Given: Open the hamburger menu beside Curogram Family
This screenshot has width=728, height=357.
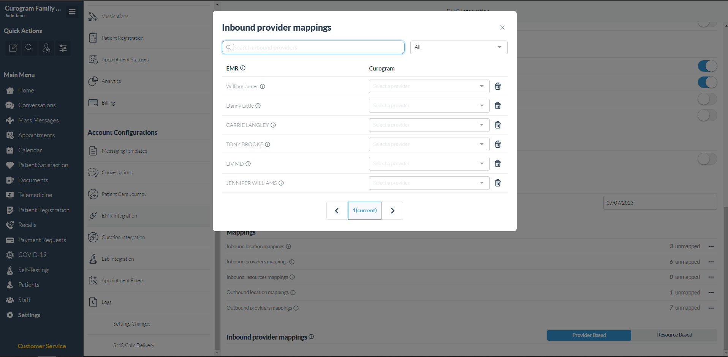Looking at the screenshot, I should tap(72, 12).
